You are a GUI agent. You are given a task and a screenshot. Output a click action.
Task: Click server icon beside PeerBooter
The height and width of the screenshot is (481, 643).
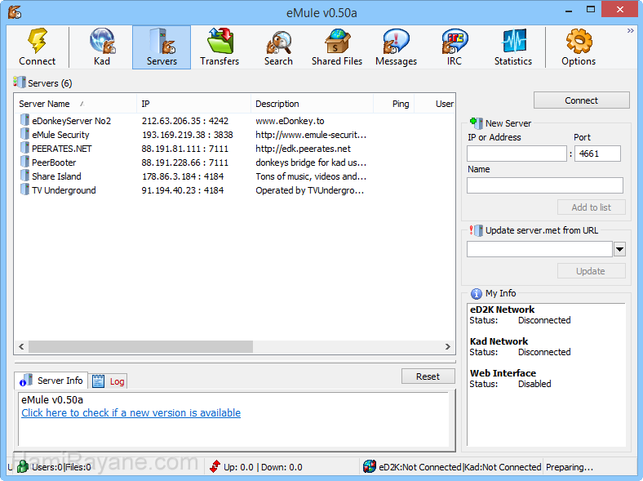tap(24, 163)
